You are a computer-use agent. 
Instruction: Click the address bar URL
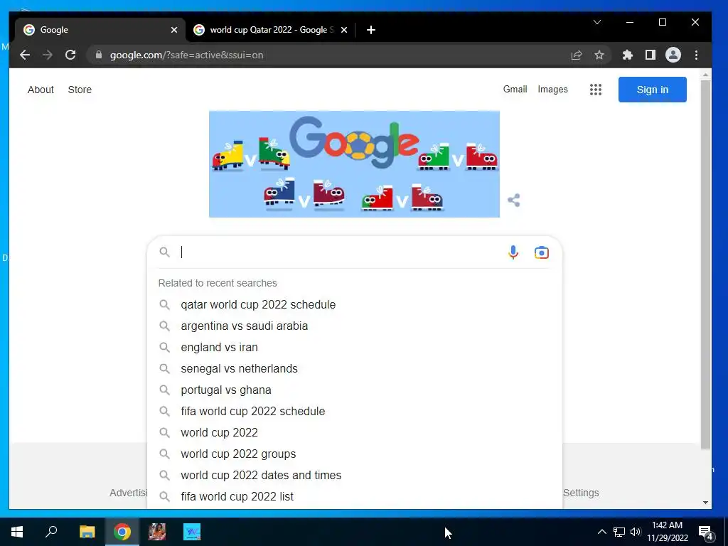[x=187, y=55]
